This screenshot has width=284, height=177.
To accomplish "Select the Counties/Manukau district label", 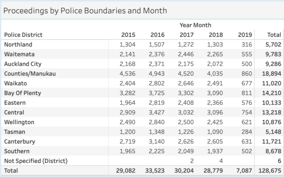I will click(30, 73).
